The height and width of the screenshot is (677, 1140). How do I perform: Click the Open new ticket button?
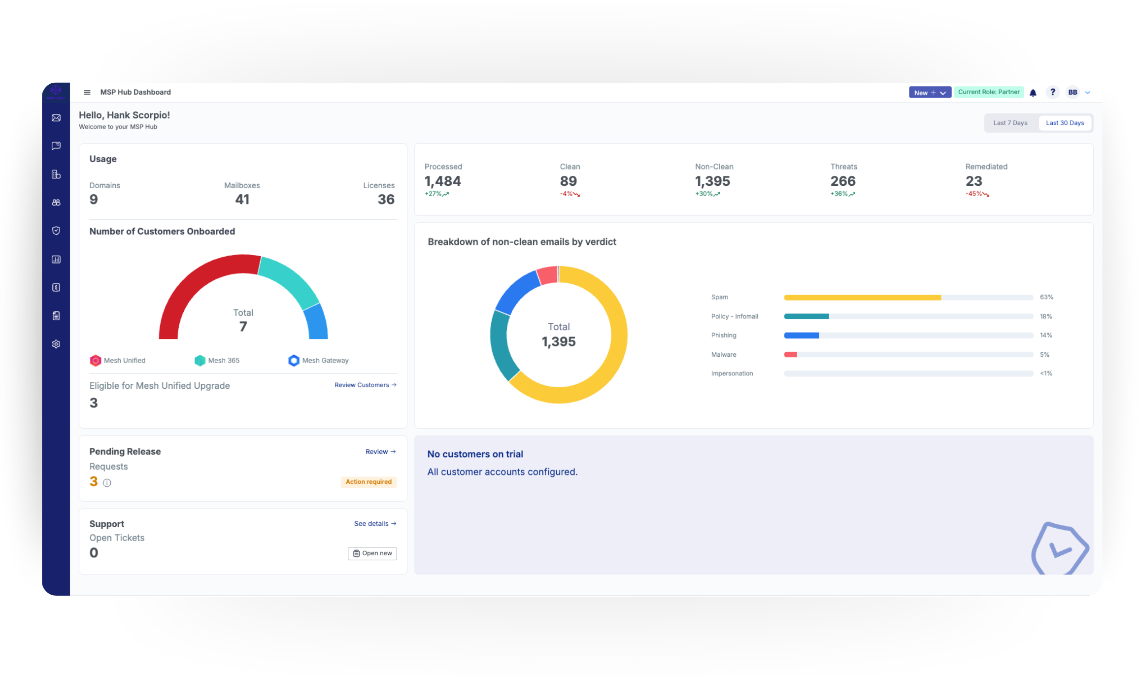(372, 553)
